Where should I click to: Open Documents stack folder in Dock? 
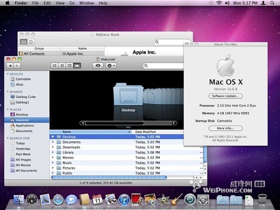pyautogui.click(x=236, y=200)
